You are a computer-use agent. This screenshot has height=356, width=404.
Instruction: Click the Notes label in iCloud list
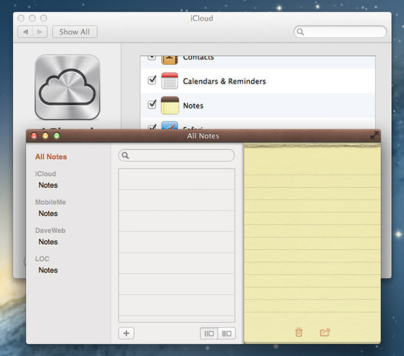tap(193, 106)
